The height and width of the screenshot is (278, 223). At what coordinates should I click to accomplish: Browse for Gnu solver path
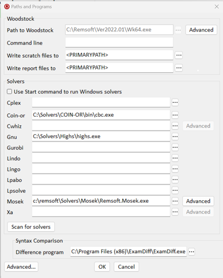point(175,137)
